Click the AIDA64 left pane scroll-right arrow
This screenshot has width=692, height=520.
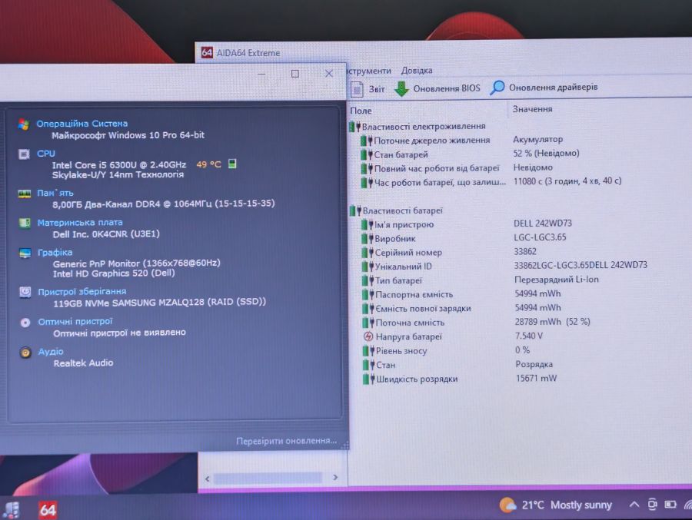[335, 477]
